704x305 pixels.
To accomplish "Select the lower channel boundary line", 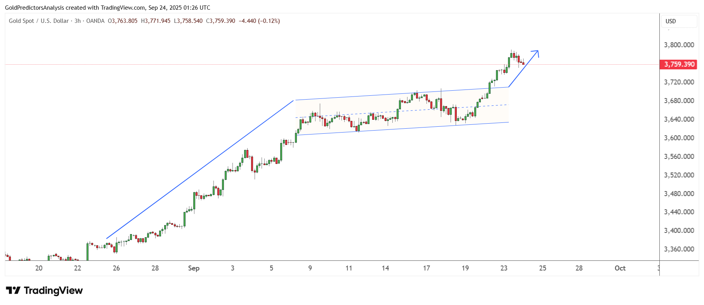I will pyautogui.click(x=402, y=129).
